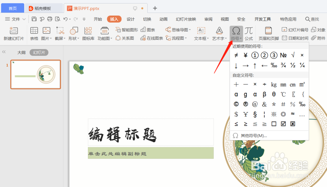Open the 审阅 Review ribbon tab
Viewport: 327px width, 187px height.
pyautogui.click(x=208, y=19)
